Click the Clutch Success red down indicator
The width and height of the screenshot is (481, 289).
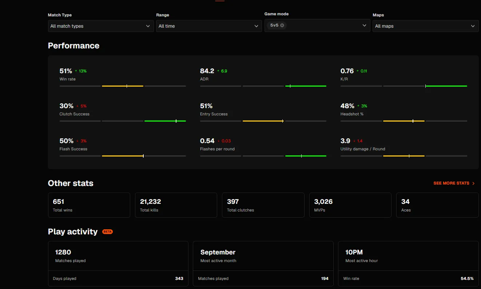[x=77, y=106]
